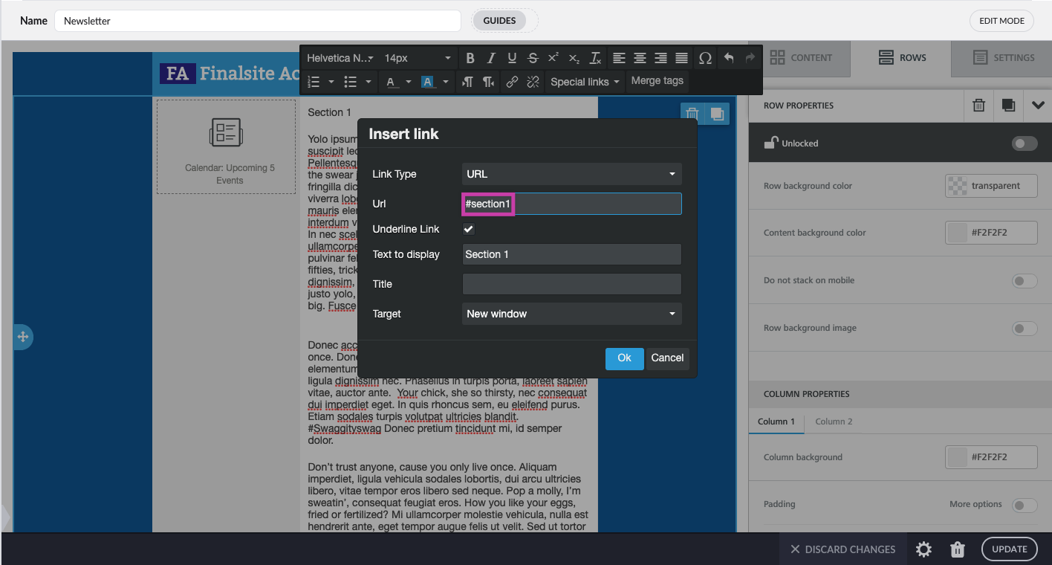Toggle bold formatting in the text toolbar

pos(470,58)
